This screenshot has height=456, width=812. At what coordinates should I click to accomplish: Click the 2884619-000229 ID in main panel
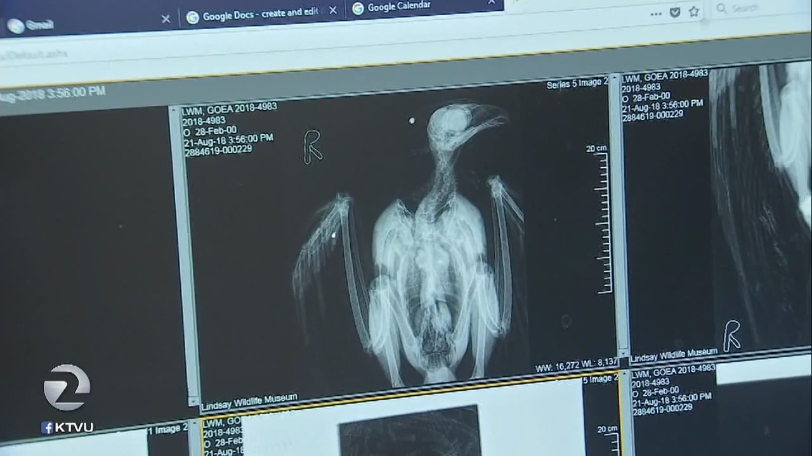(x=218, y=151)
